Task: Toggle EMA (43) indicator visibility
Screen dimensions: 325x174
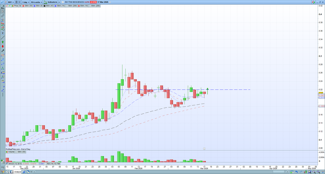Action: 49,6
